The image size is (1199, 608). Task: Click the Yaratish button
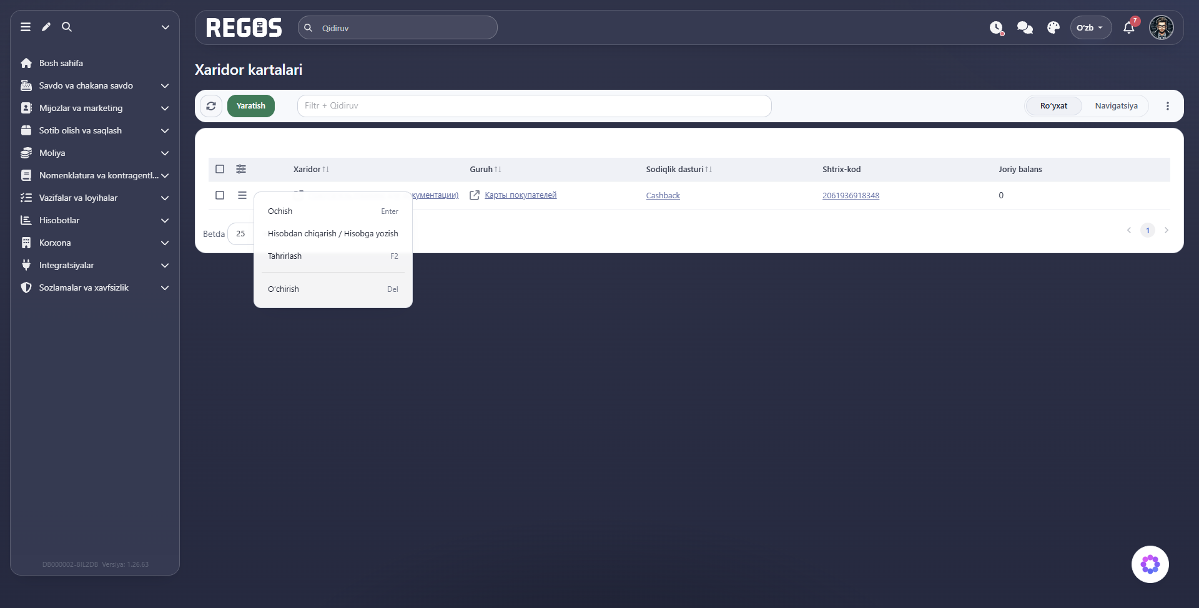[251, 106]
